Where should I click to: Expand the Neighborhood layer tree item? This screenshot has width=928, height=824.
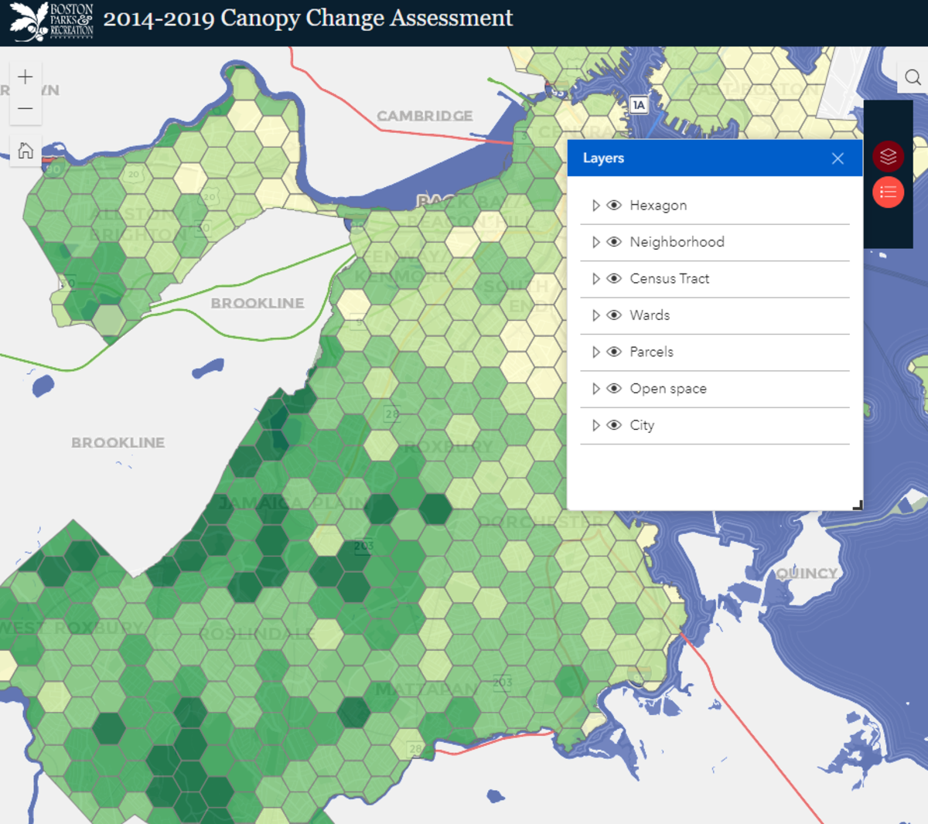pos(595,242)
